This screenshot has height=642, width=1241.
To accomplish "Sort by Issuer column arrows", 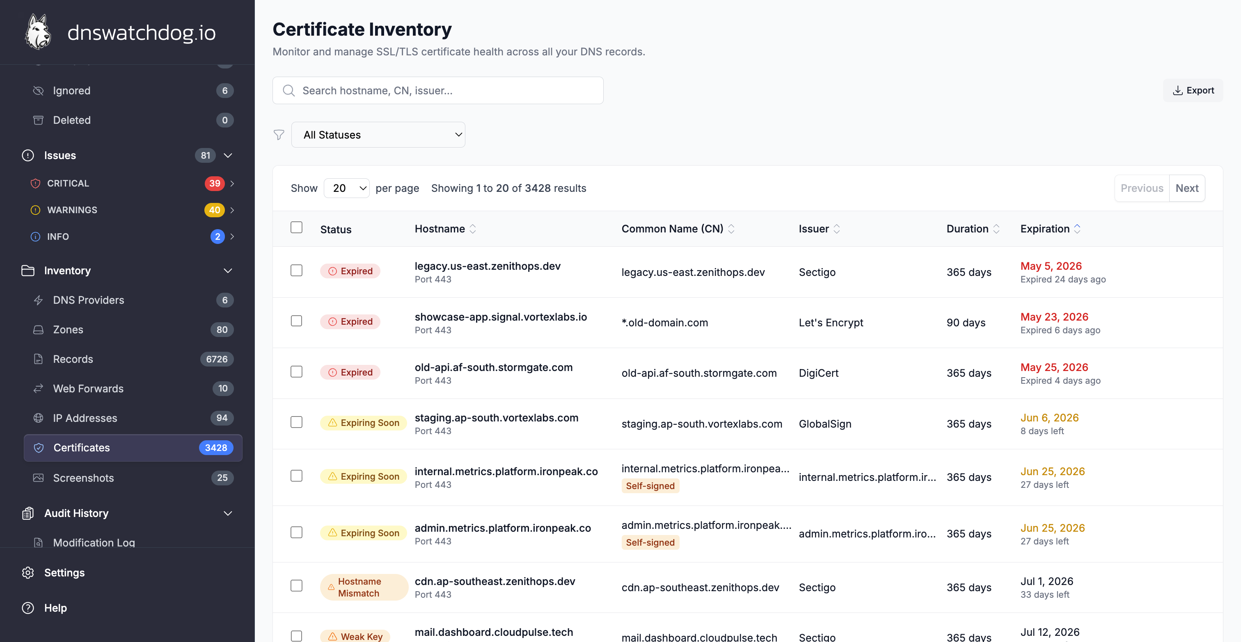I will point(836,229).
